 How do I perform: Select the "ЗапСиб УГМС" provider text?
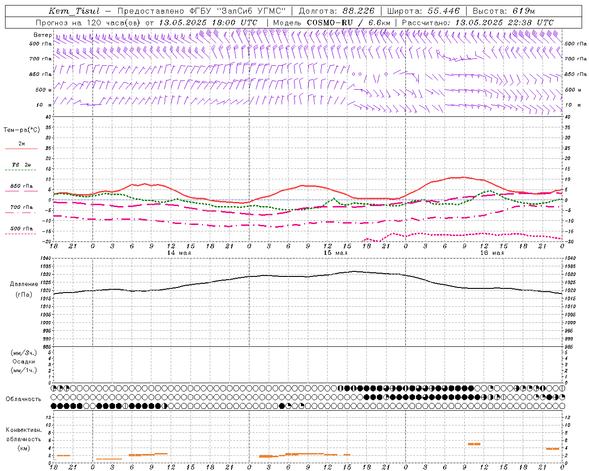(251, 11)
